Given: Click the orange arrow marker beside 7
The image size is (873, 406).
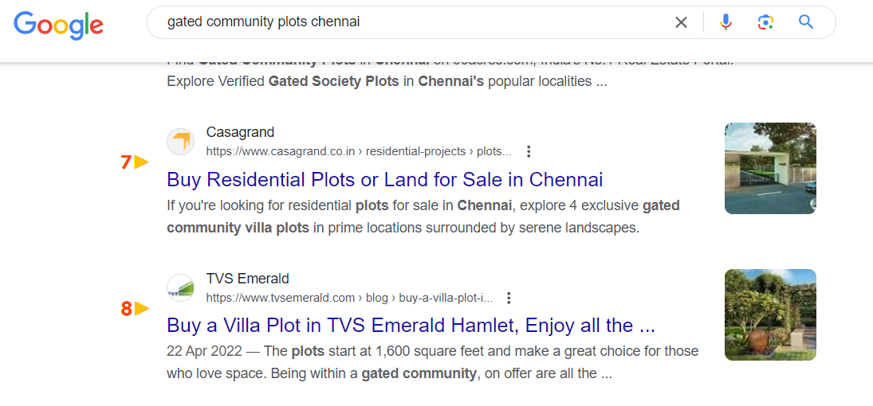Looking at the screenshot, I should coord(141,162).
